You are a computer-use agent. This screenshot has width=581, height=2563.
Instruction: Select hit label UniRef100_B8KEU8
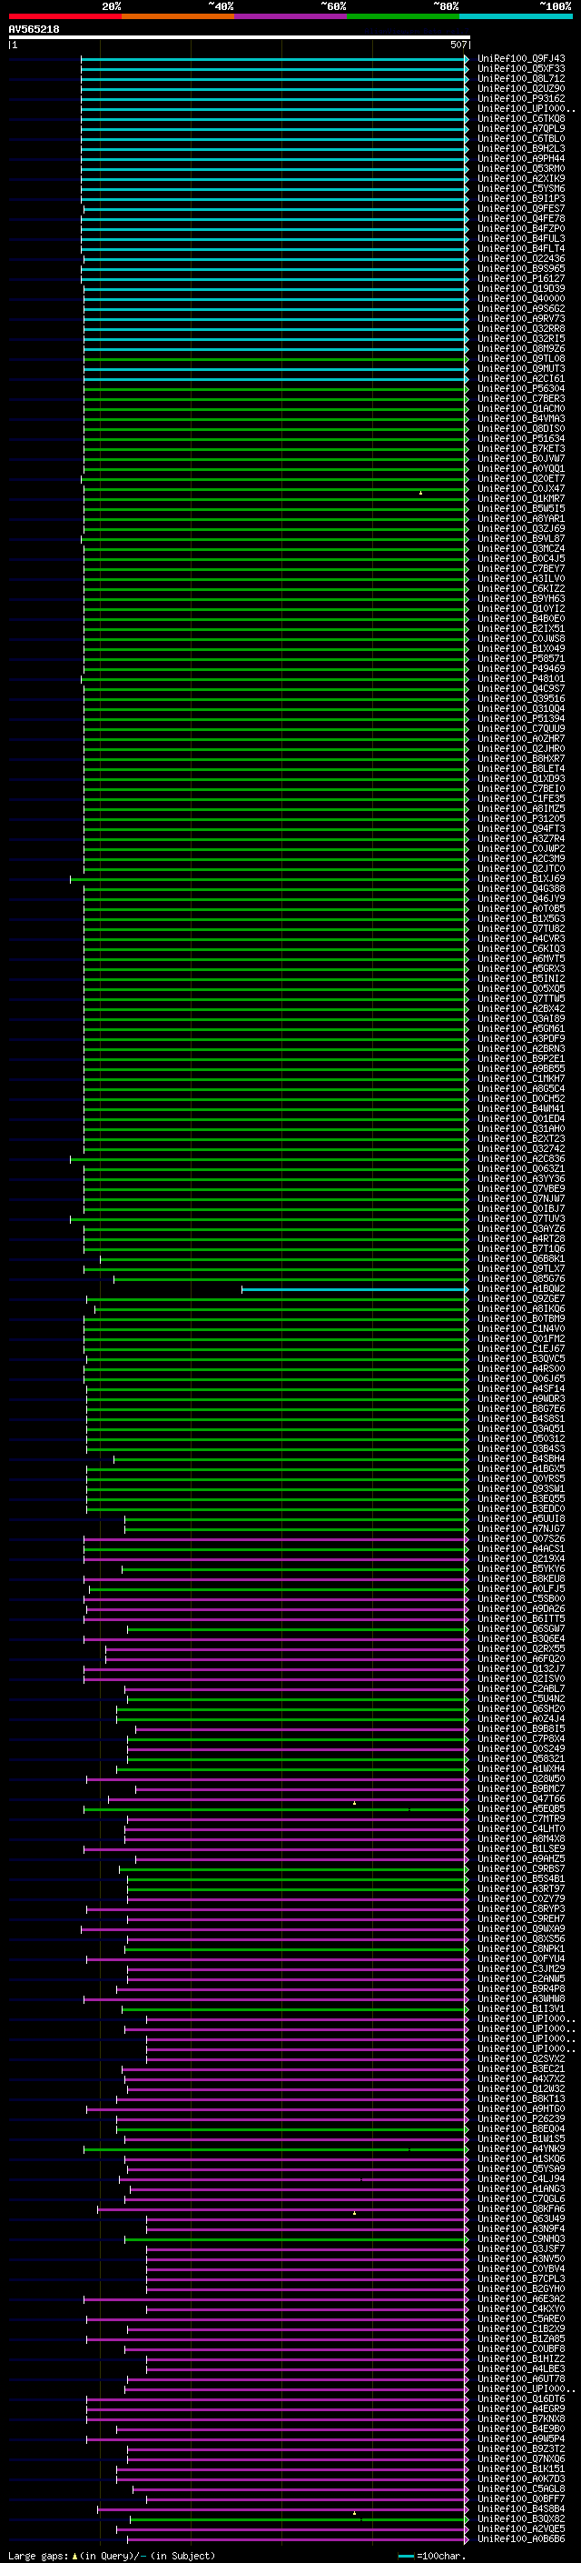[521, 1579]
